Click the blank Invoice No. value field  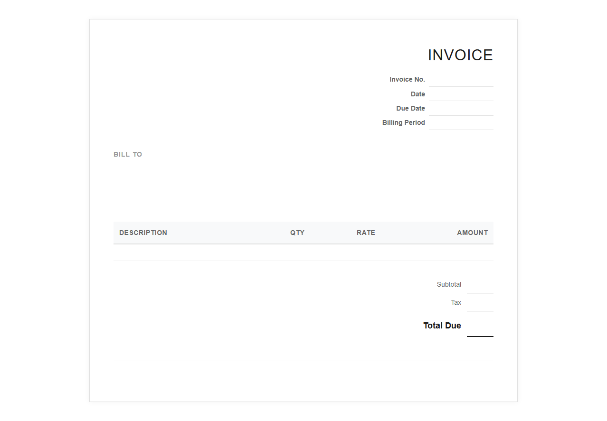(461, 79)
